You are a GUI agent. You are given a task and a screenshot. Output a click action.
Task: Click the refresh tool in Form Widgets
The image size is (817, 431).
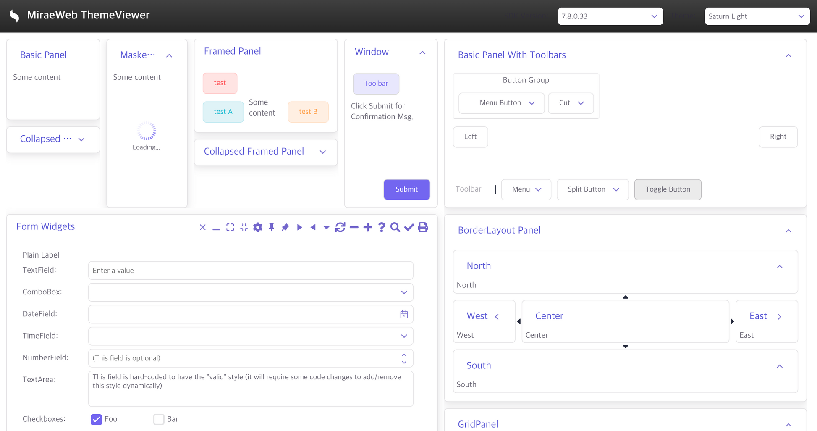pos(340,227)
